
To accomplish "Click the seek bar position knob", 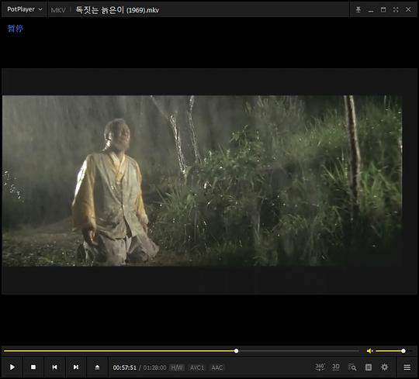I will click(236, 351).
